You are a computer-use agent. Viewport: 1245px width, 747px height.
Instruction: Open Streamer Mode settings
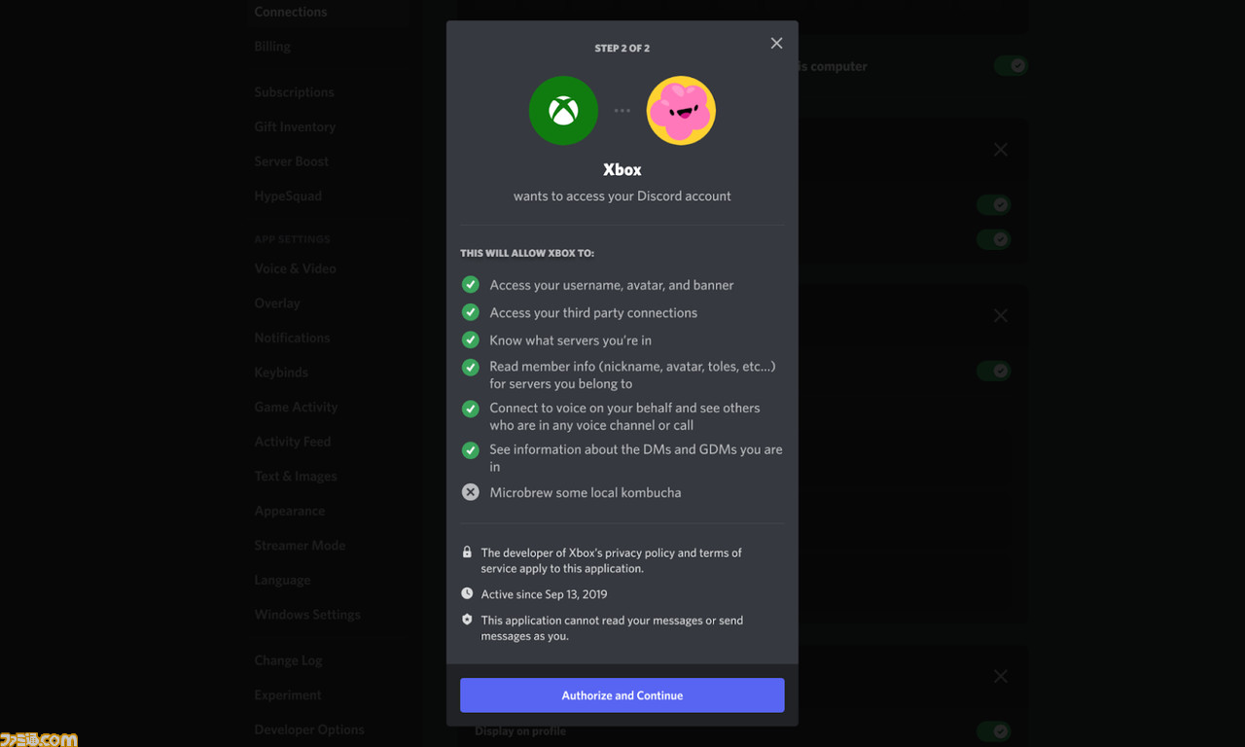300,546
